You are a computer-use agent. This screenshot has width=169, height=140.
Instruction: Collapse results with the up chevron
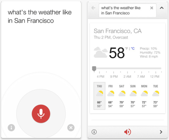(162, 8)
